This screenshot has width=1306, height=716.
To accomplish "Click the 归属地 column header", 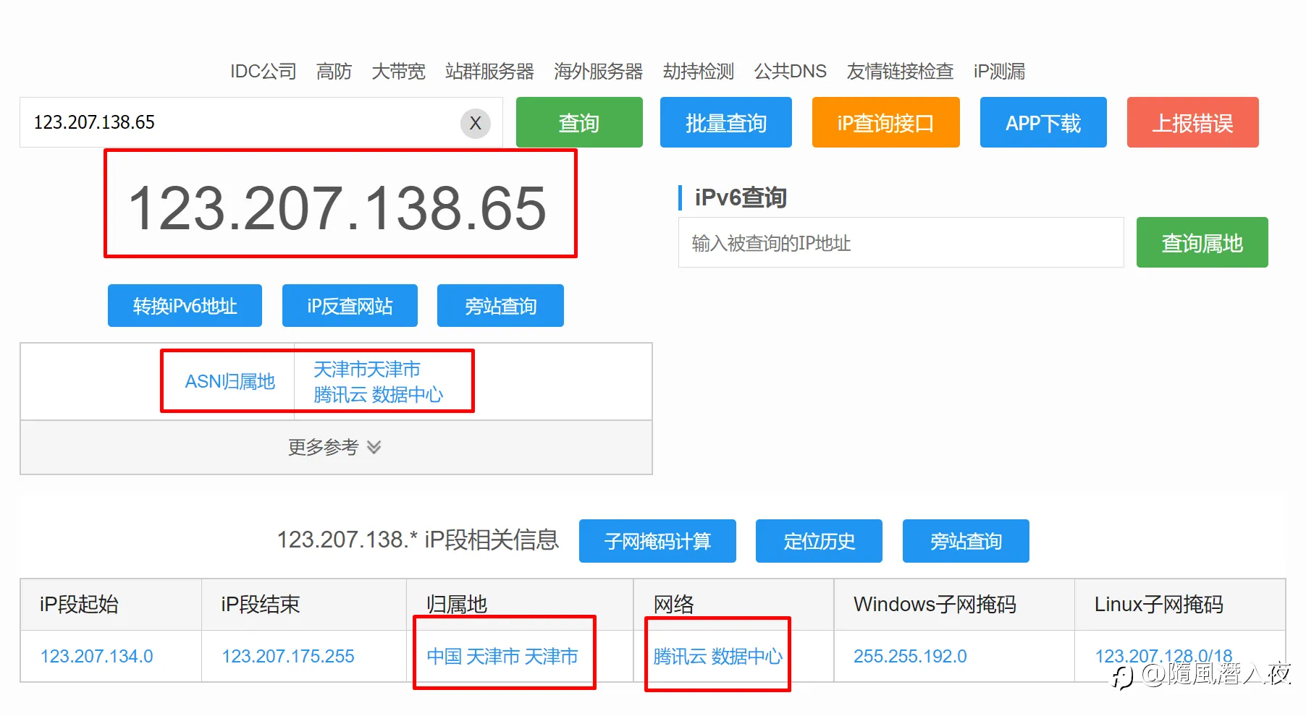I will point(457,604).
